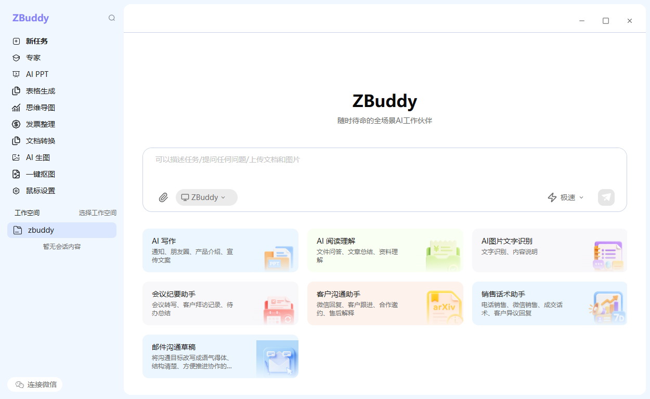The height and width of the screenshot is (399, 650).
Task: Expand the ZBuddy model dropdown chevron
Action: tap(223, 197)
